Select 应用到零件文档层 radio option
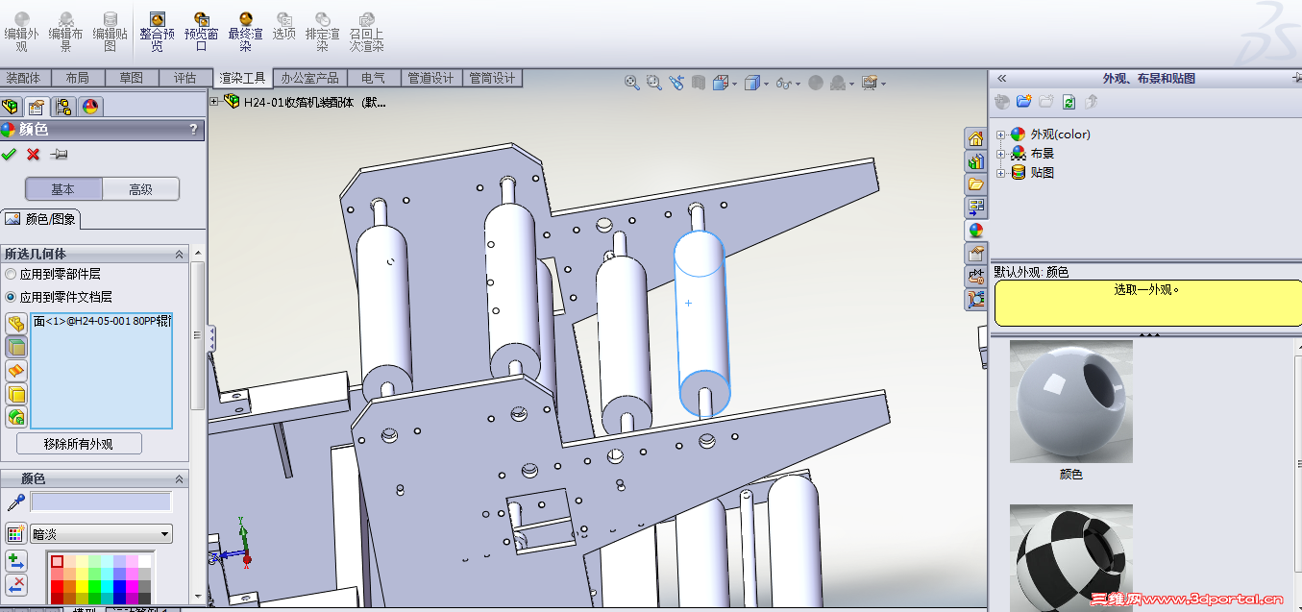 [x=11, y=297]
